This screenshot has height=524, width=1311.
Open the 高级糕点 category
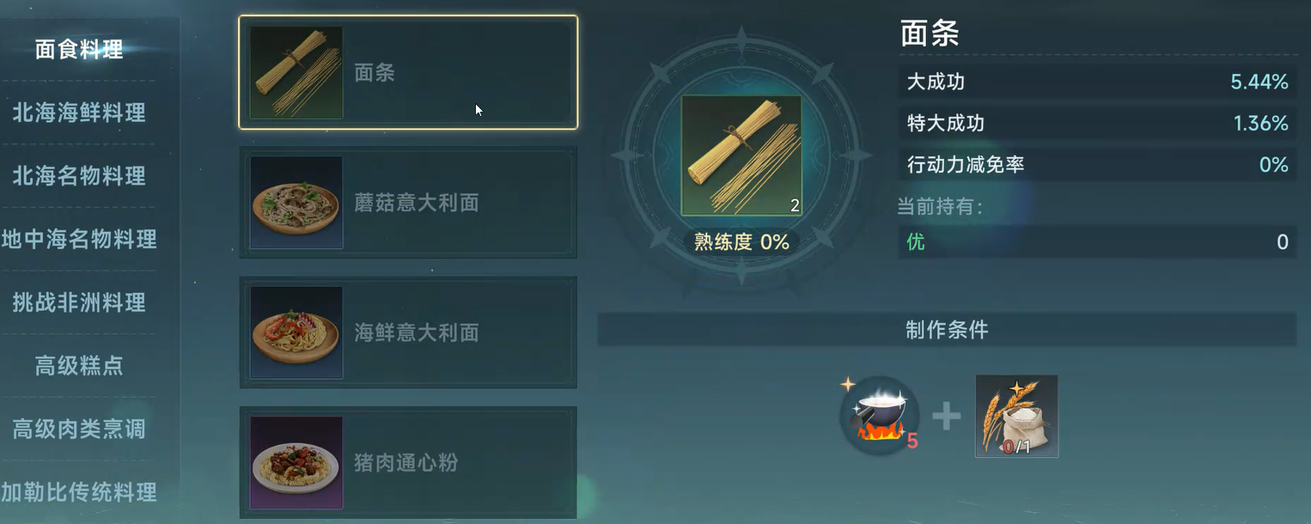tap(79, 366)
